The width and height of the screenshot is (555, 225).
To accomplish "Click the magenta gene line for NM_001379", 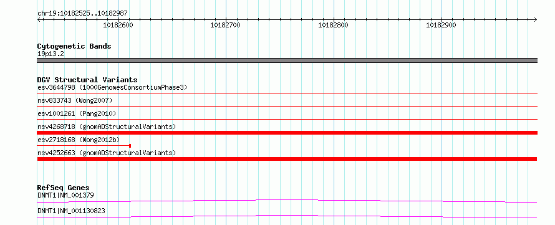I will pyautogui.click(x=287, y=201).
